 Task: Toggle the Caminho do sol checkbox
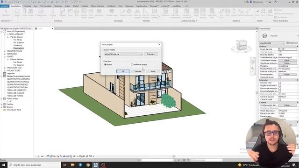coord(279,77)
